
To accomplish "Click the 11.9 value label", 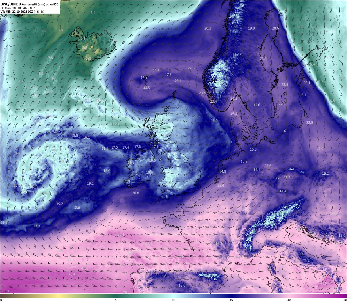I will pos(105,149).
